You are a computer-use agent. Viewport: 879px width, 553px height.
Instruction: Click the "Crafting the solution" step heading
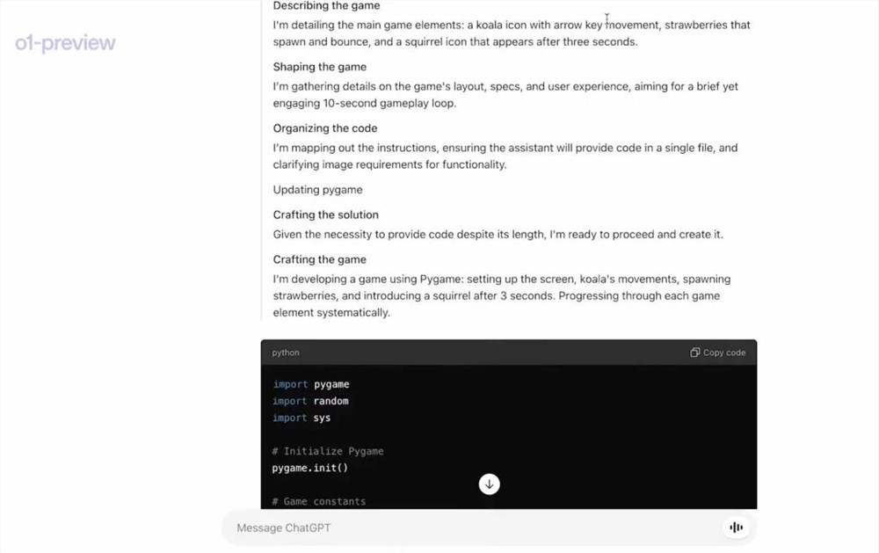click(325, 215)
